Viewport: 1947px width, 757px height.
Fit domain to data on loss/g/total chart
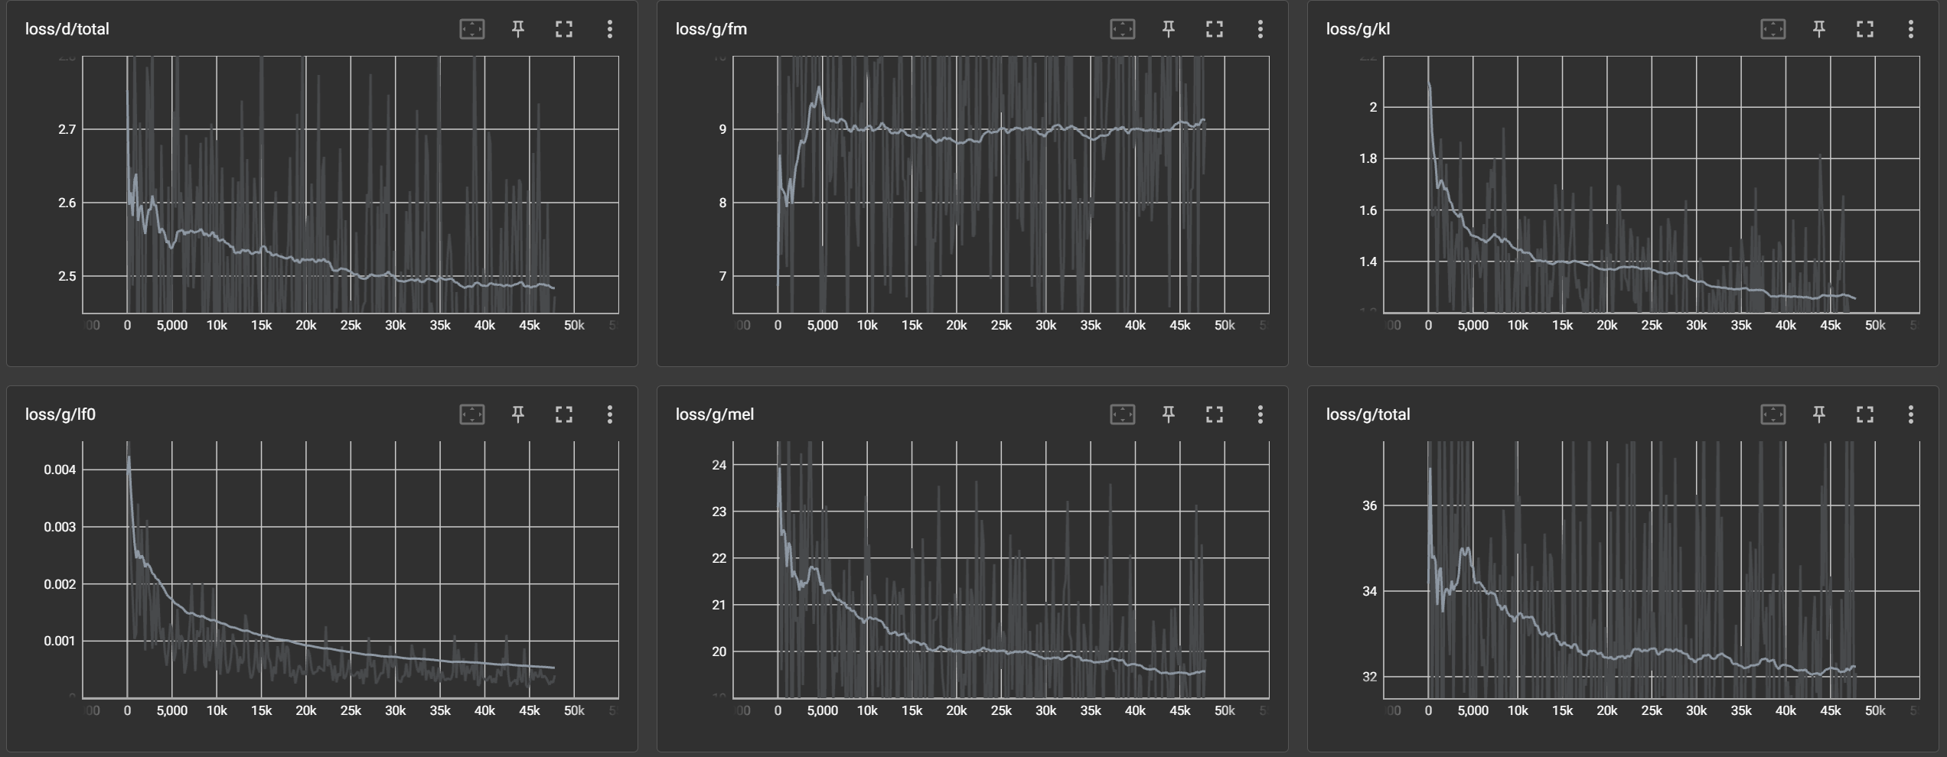(1773, 414)
